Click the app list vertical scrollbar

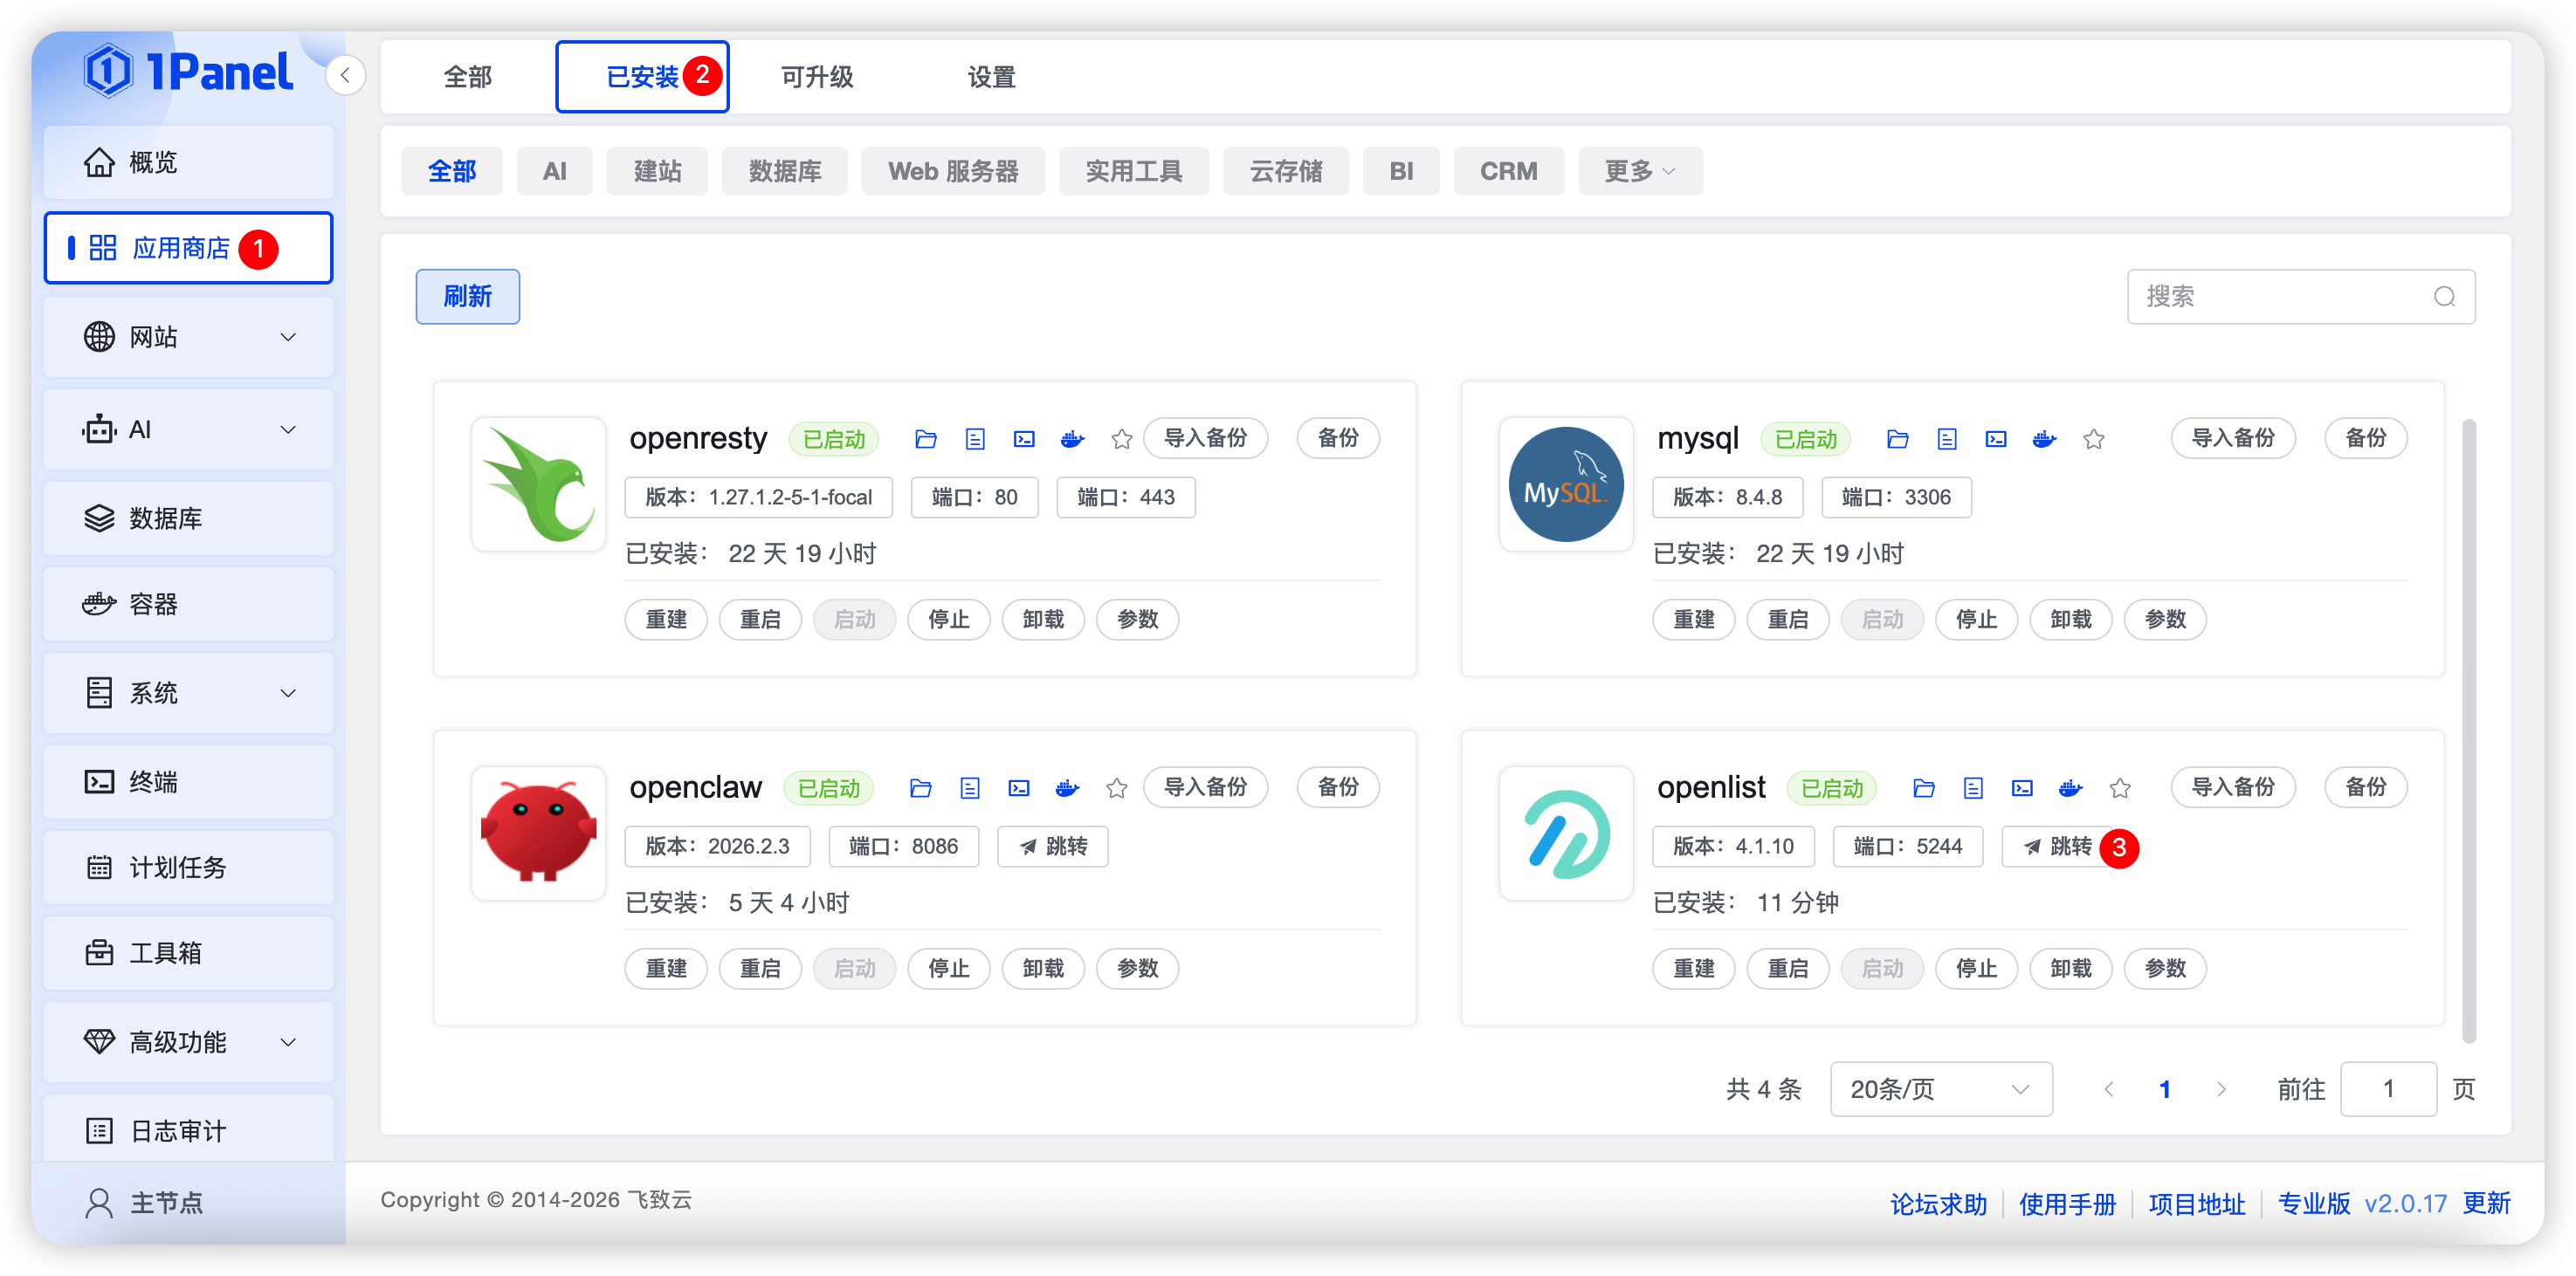[x=2468, y=730]
